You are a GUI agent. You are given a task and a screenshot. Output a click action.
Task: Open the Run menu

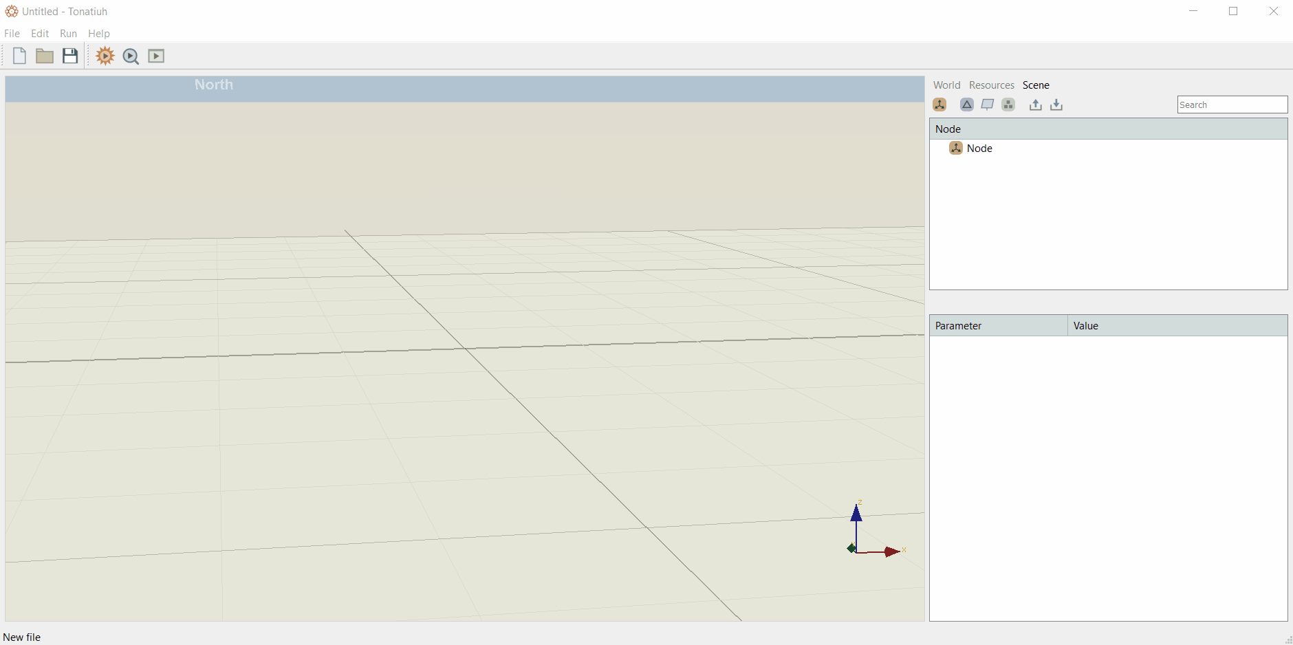[x=68, y=33]
